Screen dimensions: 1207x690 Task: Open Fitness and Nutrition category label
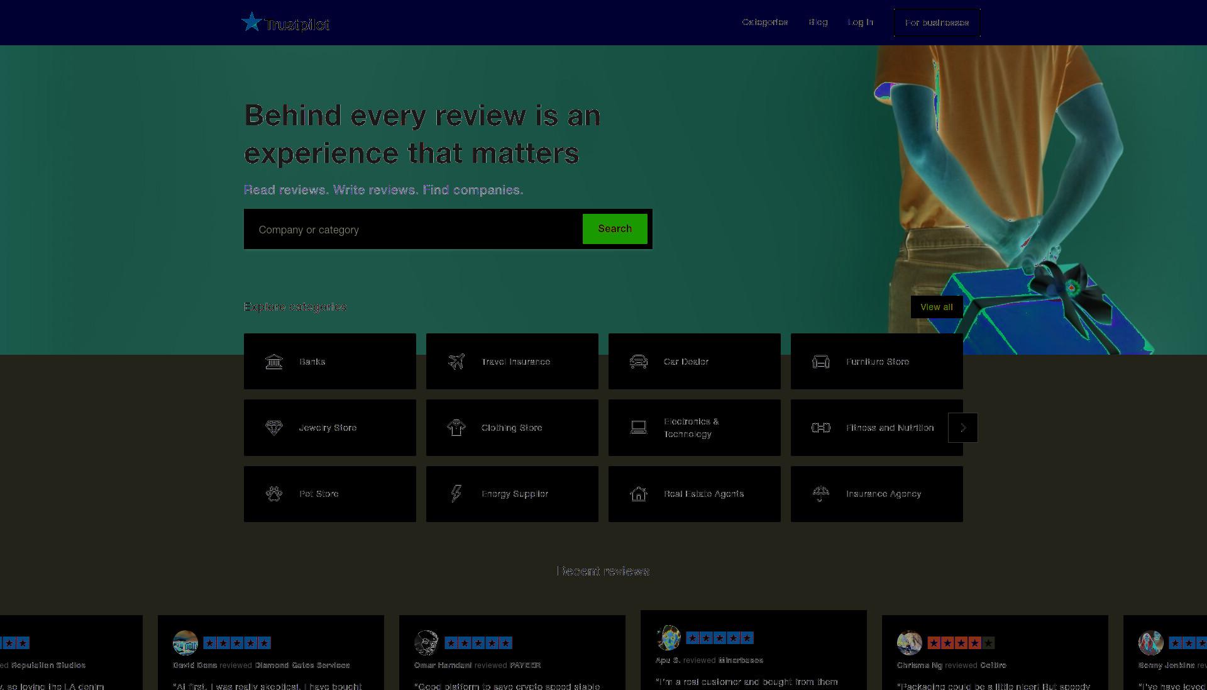tap(890, 428)
